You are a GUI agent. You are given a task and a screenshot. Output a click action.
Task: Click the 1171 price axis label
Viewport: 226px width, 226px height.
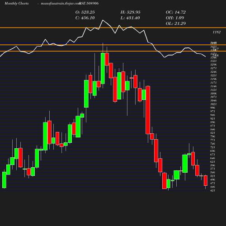coord(213,83)
